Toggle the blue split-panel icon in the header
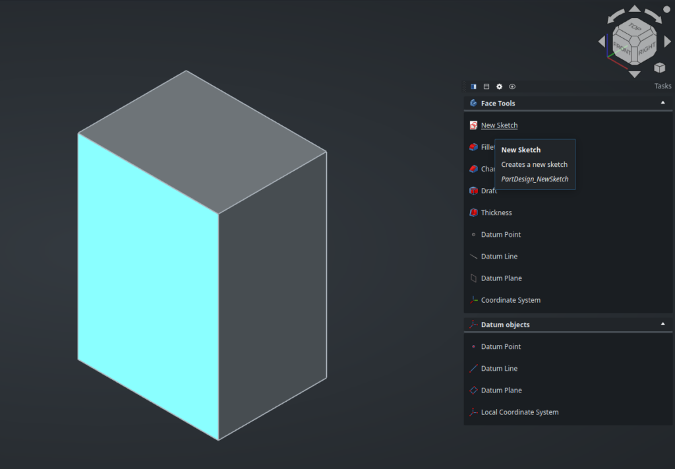675x469 pixels. [473, 86]
